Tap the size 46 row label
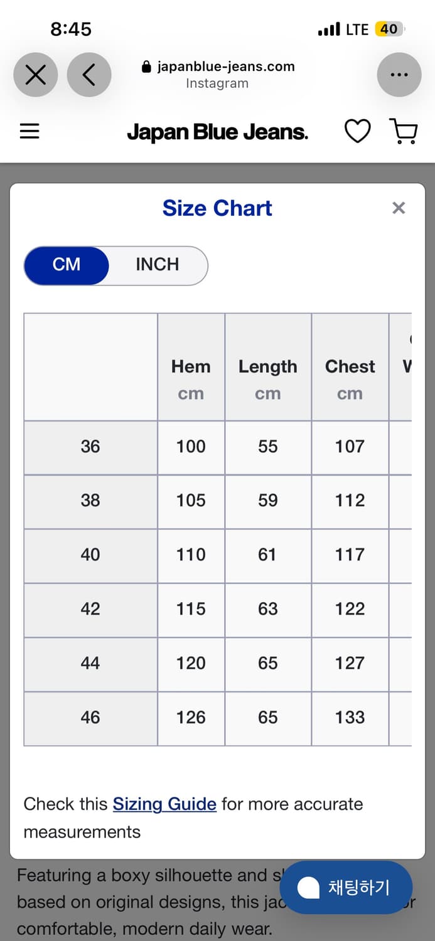 (x=90, y=718)
